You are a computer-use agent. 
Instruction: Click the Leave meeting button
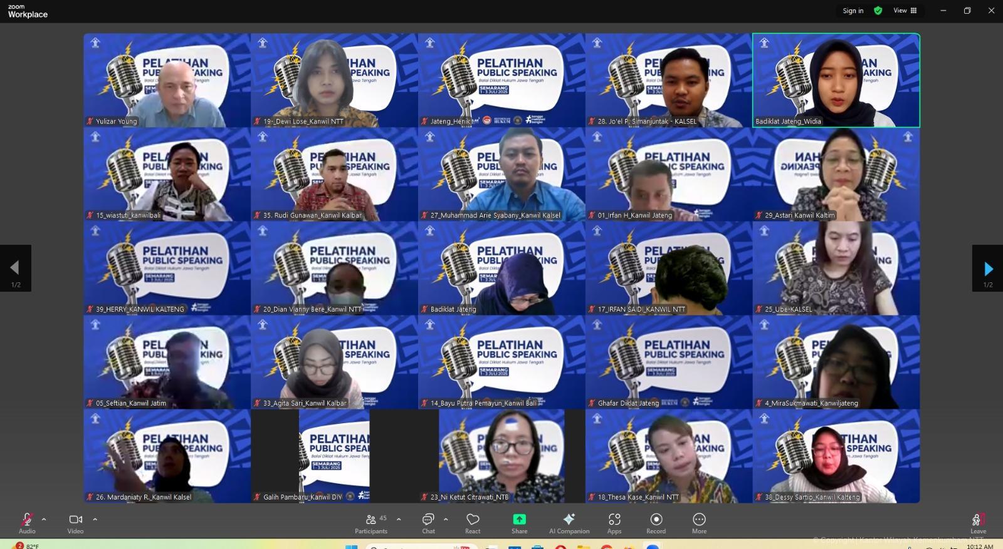(x=978, y=523)
